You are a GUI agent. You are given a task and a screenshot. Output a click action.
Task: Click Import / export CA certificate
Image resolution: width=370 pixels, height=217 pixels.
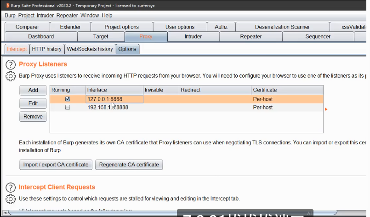click(x=56, y=165)
